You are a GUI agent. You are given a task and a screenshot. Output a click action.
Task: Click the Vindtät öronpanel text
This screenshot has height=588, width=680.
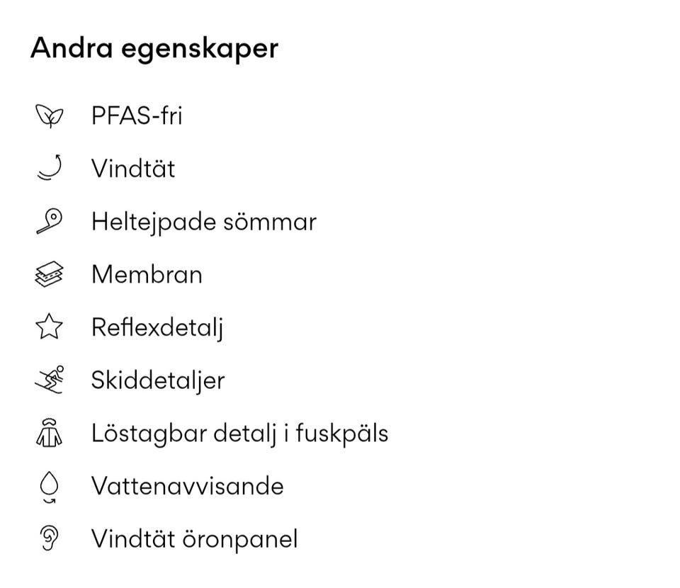coord(194,539)
